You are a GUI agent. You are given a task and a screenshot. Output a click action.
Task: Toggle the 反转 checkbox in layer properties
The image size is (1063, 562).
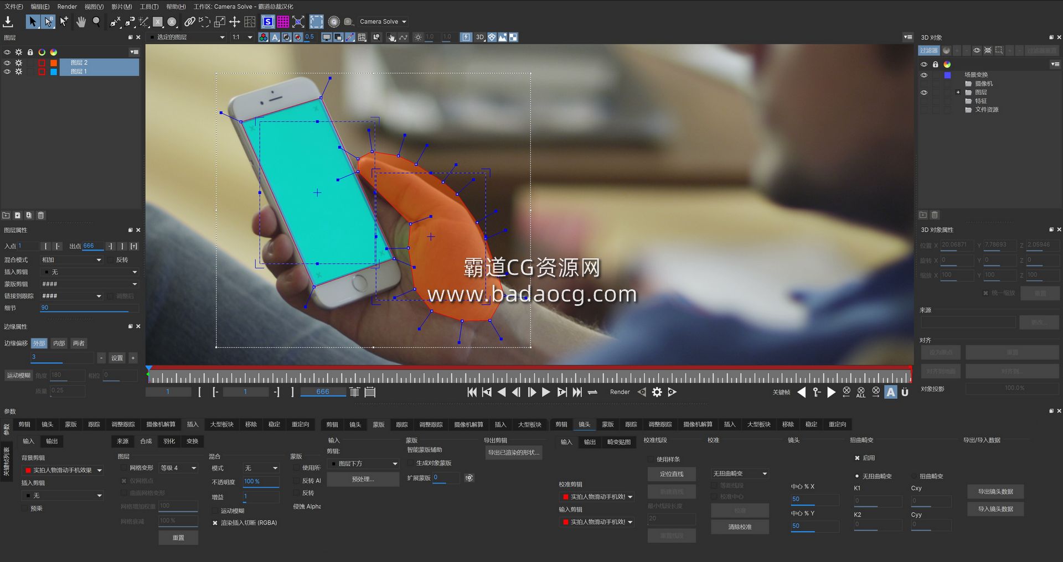tap(111, 260)
